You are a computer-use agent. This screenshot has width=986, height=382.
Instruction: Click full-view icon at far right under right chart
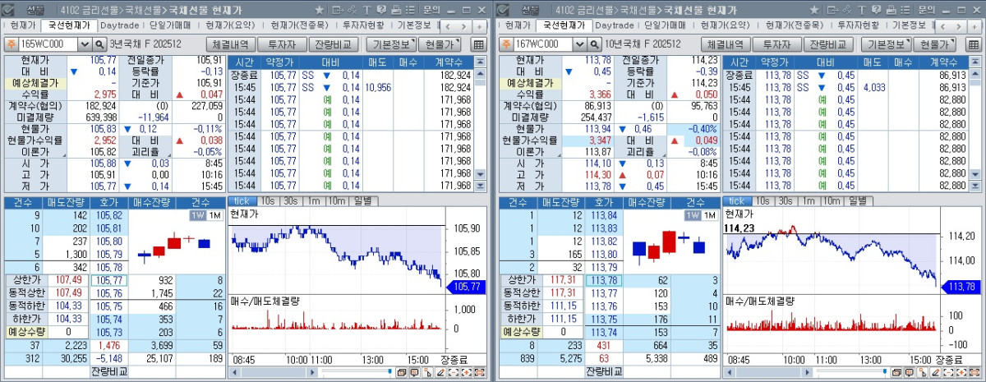point(974,372)
